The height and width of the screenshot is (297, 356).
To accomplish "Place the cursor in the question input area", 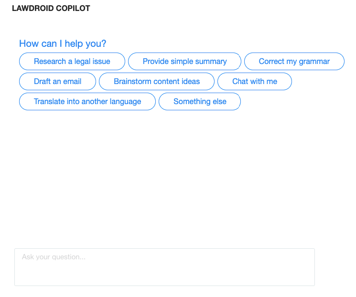I will 164,267.
